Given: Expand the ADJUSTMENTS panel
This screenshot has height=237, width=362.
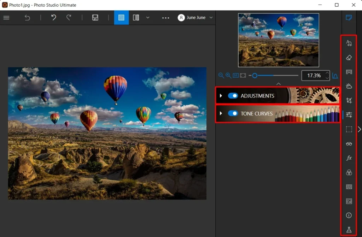Looking at the screenshot, I should [220, 96].
